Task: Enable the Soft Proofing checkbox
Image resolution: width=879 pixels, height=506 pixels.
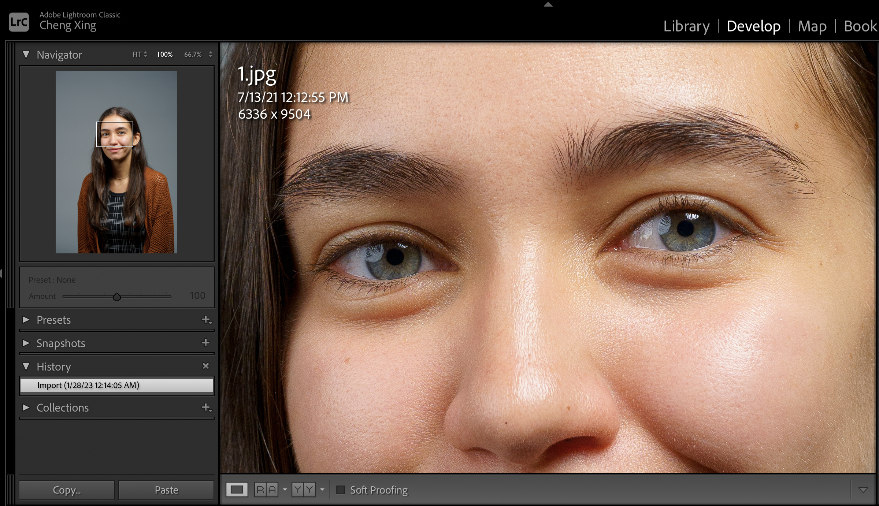Action: 341,490
